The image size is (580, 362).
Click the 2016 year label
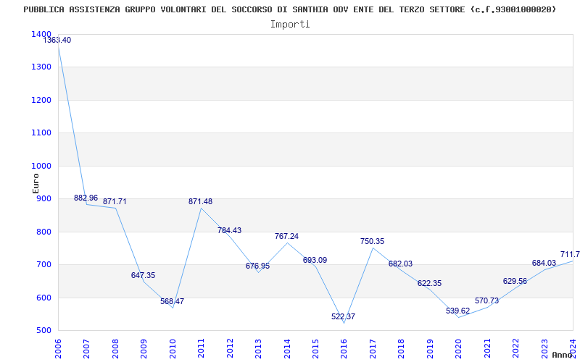344,349
